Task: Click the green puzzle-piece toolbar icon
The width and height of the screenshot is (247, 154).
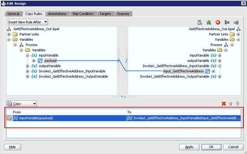Action: [209, 22]
